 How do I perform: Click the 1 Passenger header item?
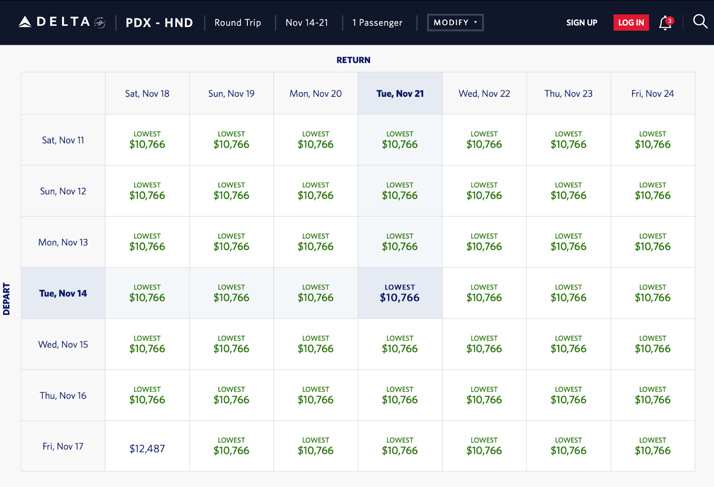[377, 23]
